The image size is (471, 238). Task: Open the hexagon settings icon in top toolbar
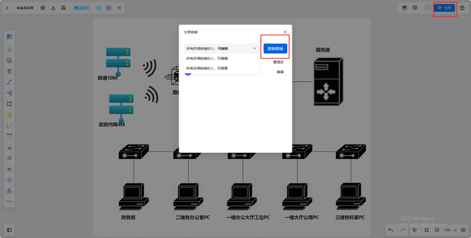click(43, 8)
